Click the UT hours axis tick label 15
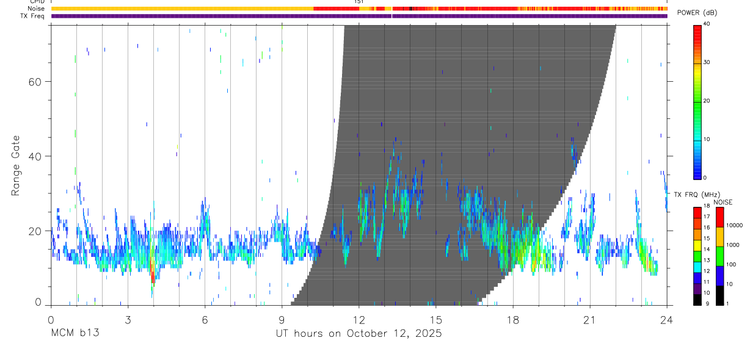This screenshot has width=750, height=346. (435, 320)
